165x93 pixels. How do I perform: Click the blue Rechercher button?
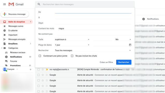pos(124,62)
